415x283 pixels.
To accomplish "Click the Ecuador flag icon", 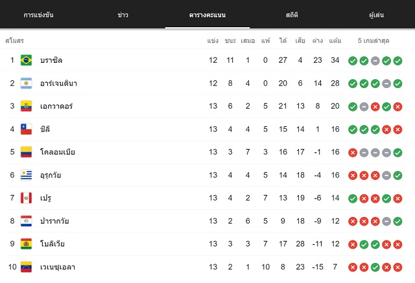I will 26,106.
